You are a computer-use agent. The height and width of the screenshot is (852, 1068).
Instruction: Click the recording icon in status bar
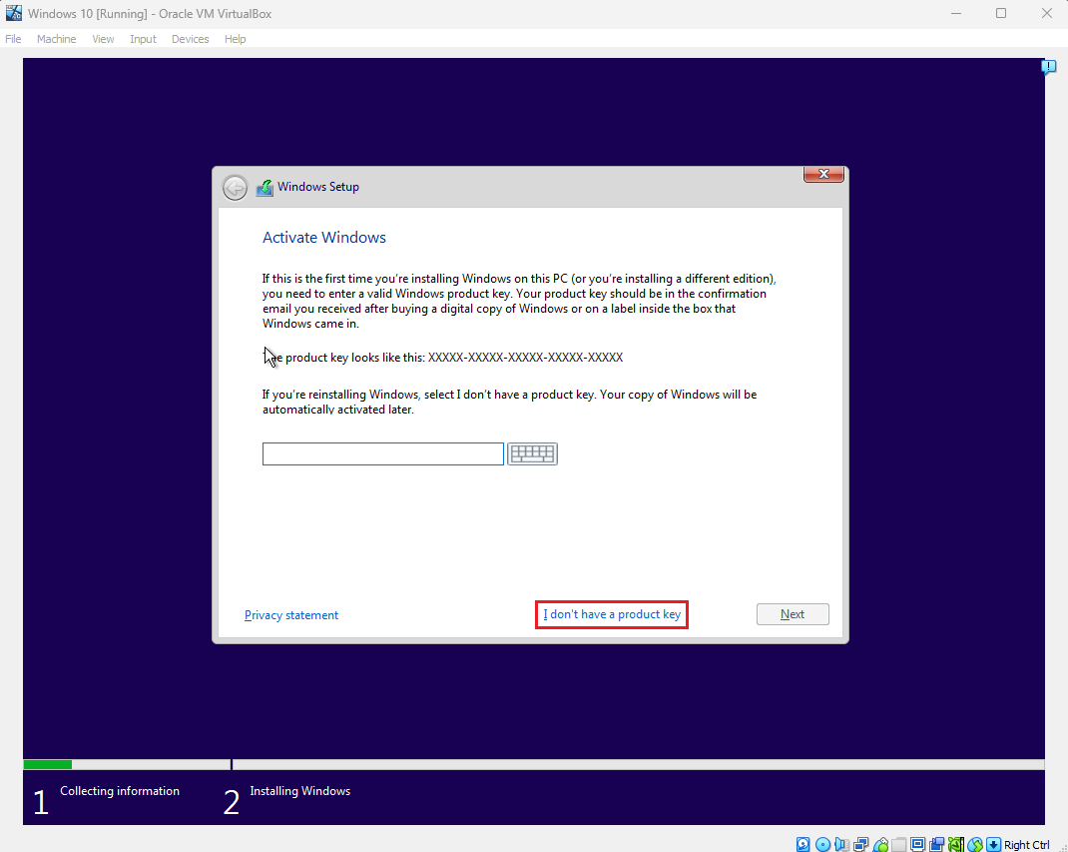pyautogui.click(x=937, y=844)
